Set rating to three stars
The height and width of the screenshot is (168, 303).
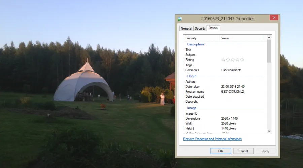233,60
